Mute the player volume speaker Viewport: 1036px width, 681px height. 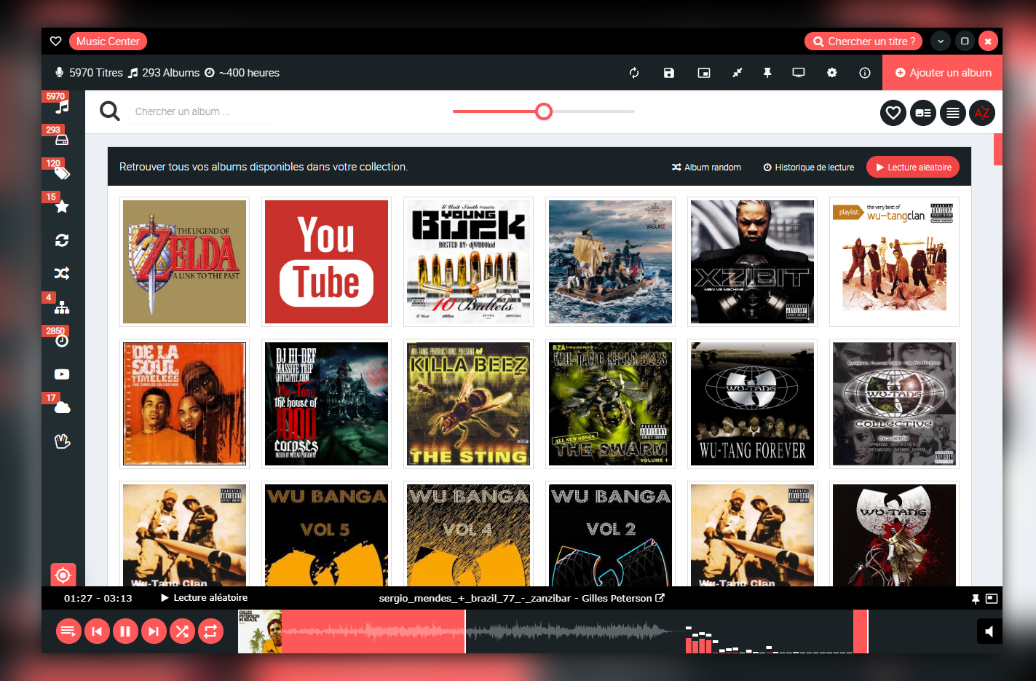click(989, 631)
